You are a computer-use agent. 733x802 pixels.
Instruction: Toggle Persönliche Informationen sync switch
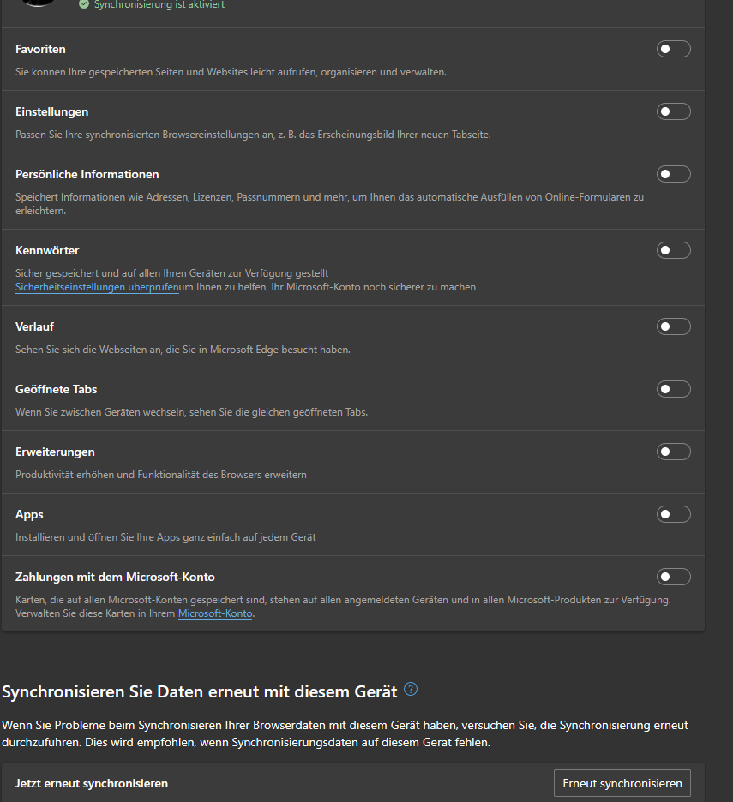click(x=674, y=174)
